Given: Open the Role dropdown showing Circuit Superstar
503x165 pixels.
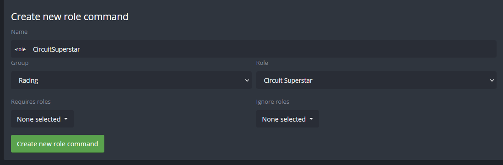Looking at the screenshot, I should coord(376,80).
